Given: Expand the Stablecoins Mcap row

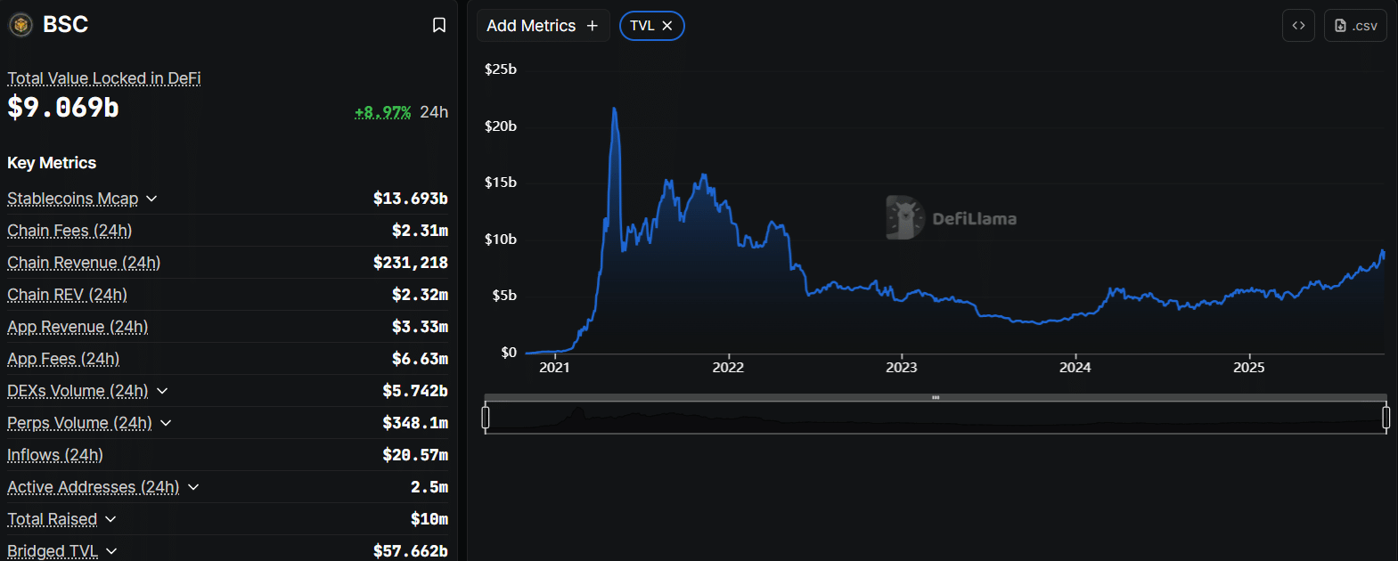Looking at the screenshot, I should [151, 199].
